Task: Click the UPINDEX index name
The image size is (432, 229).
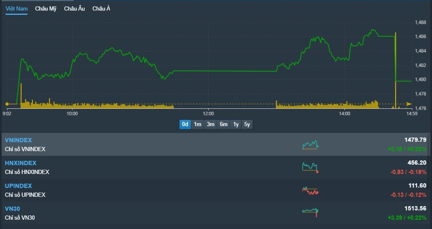Action: pyautogui.click(x=18, y=186)
